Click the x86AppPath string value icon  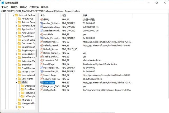41,90
